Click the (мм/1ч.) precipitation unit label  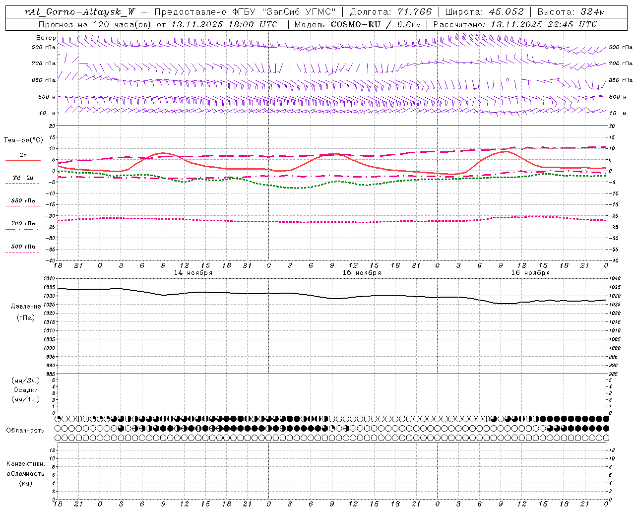(x=26, y=399)
